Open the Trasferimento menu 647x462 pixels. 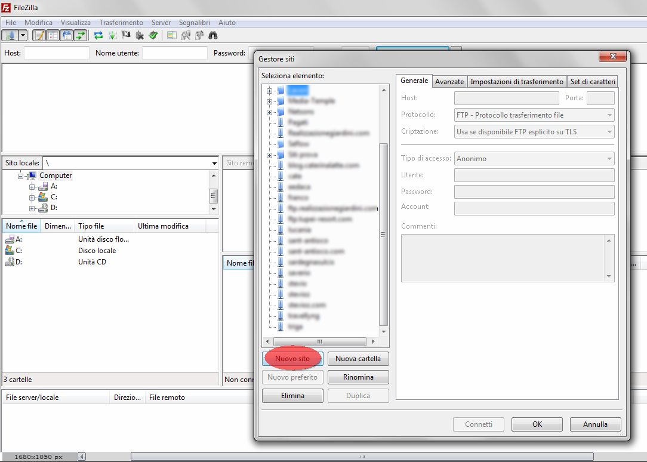pos(121,23)
